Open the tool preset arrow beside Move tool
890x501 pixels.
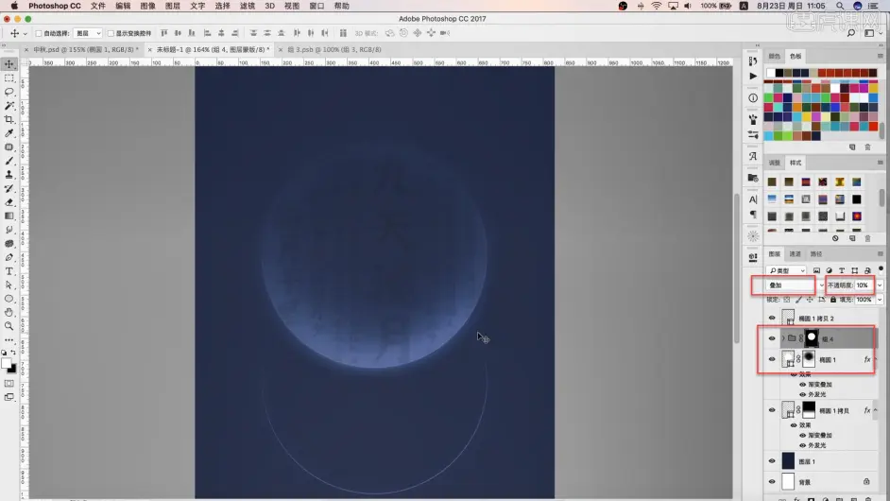click(25, 34)
